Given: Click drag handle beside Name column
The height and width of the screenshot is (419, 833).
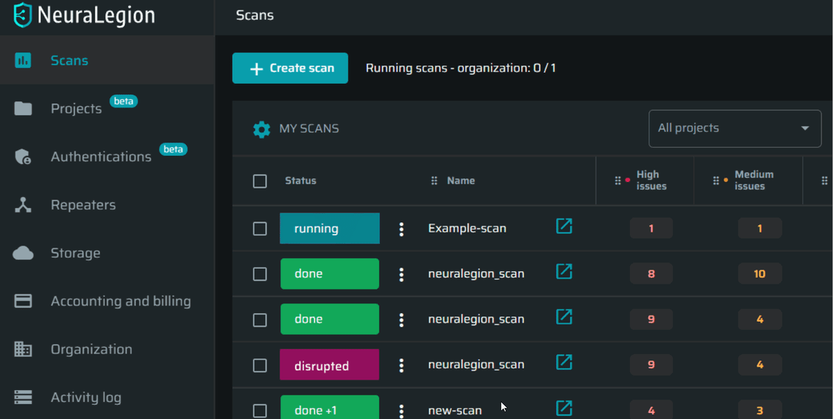Looking at the screenshot, I should [x=434, y=181].
